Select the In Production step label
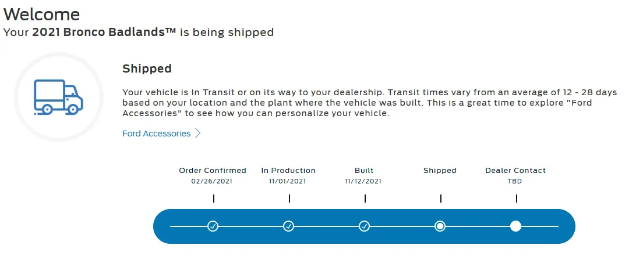The image size is (643, 256). coord(289,171)
